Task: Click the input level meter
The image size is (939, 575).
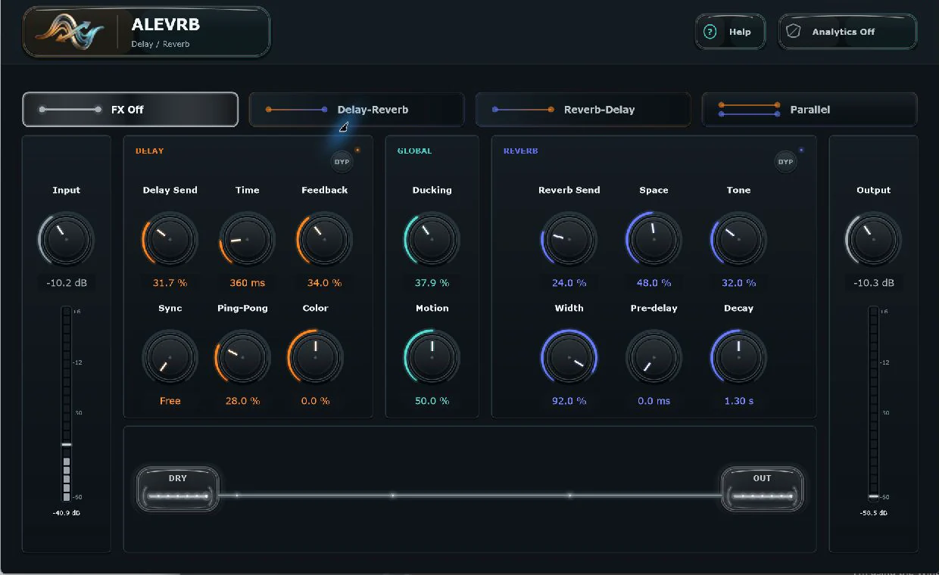Action: coord(67,404)
